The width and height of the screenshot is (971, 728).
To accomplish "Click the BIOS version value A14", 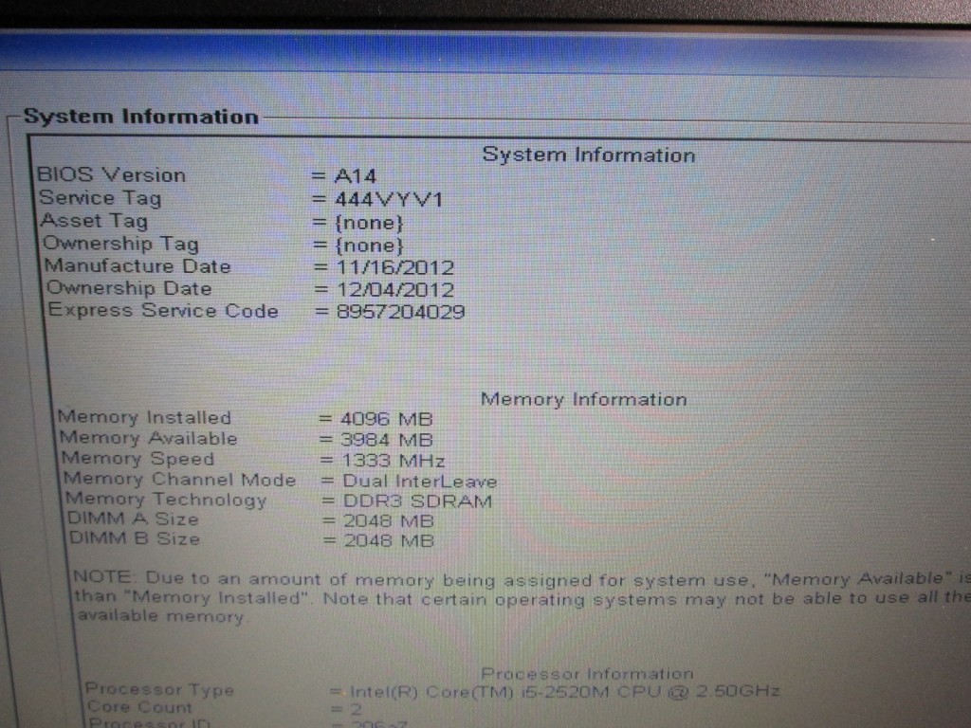I will click(355, 176).
